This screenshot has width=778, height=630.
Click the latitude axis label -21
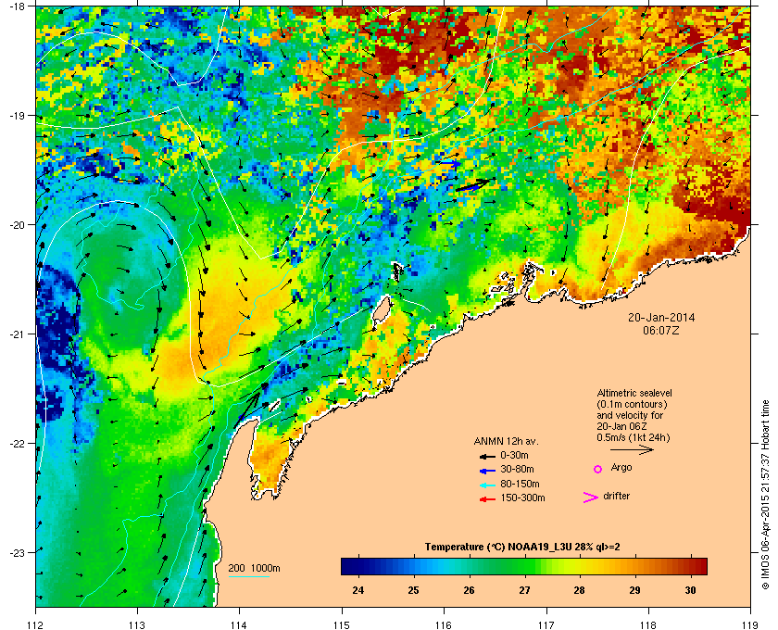pyautogui.click(x=17, y=334)
